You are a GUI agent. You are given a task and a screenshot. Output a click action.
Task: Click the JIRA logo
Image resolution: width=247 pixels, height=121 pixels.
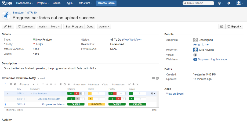(x=7, y=3)
